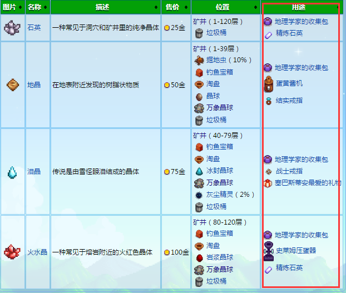346x293 pixels.
Task: Open the 结实戒指 link
Action: click(x=289, y=101)
